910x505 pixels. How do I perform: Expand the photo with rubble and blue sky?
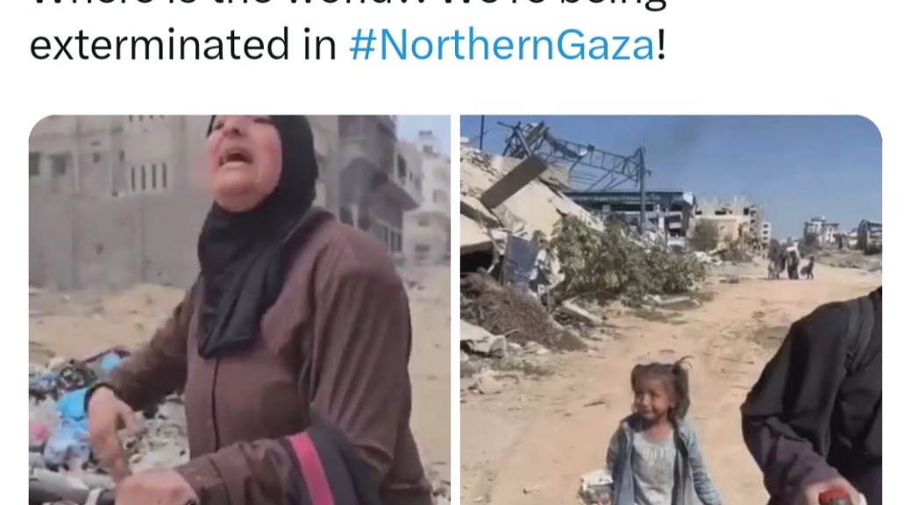[672, 309]
